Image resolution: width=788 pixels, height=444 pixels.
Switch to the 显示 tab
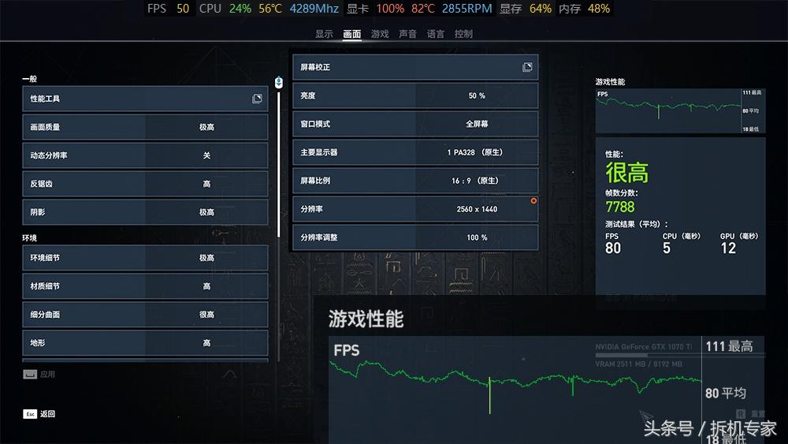point(324,34)
